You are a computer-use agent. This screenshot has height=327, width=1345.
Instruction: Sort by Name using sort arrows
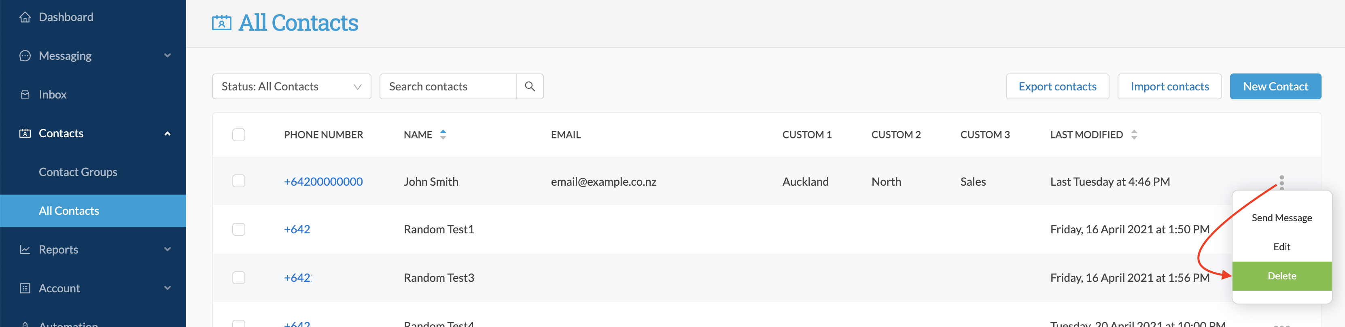(443, 134)
